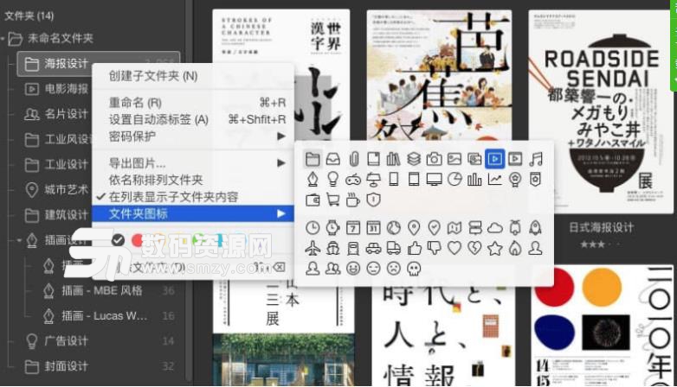Choose the paperclip folder icon

[x=353, y=159]
